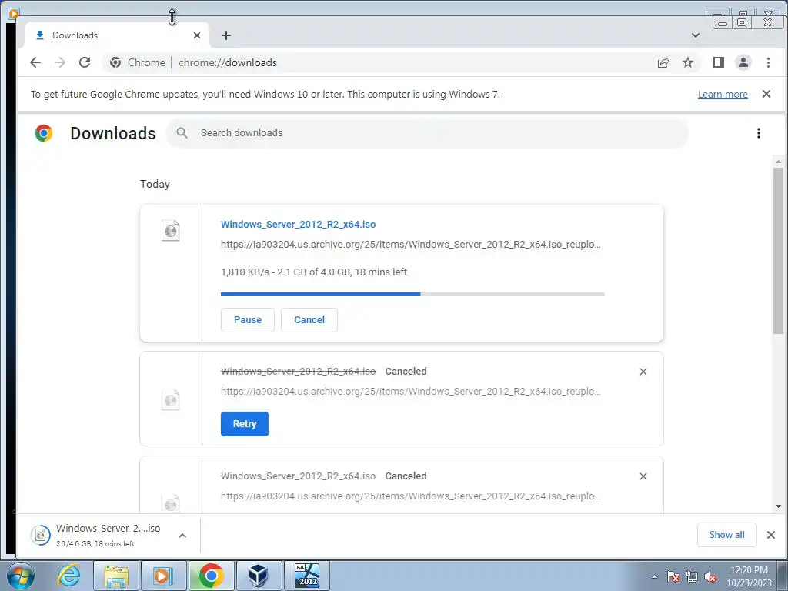
Task: Show hidden system tray icons
Action: [x=654, y=577]
